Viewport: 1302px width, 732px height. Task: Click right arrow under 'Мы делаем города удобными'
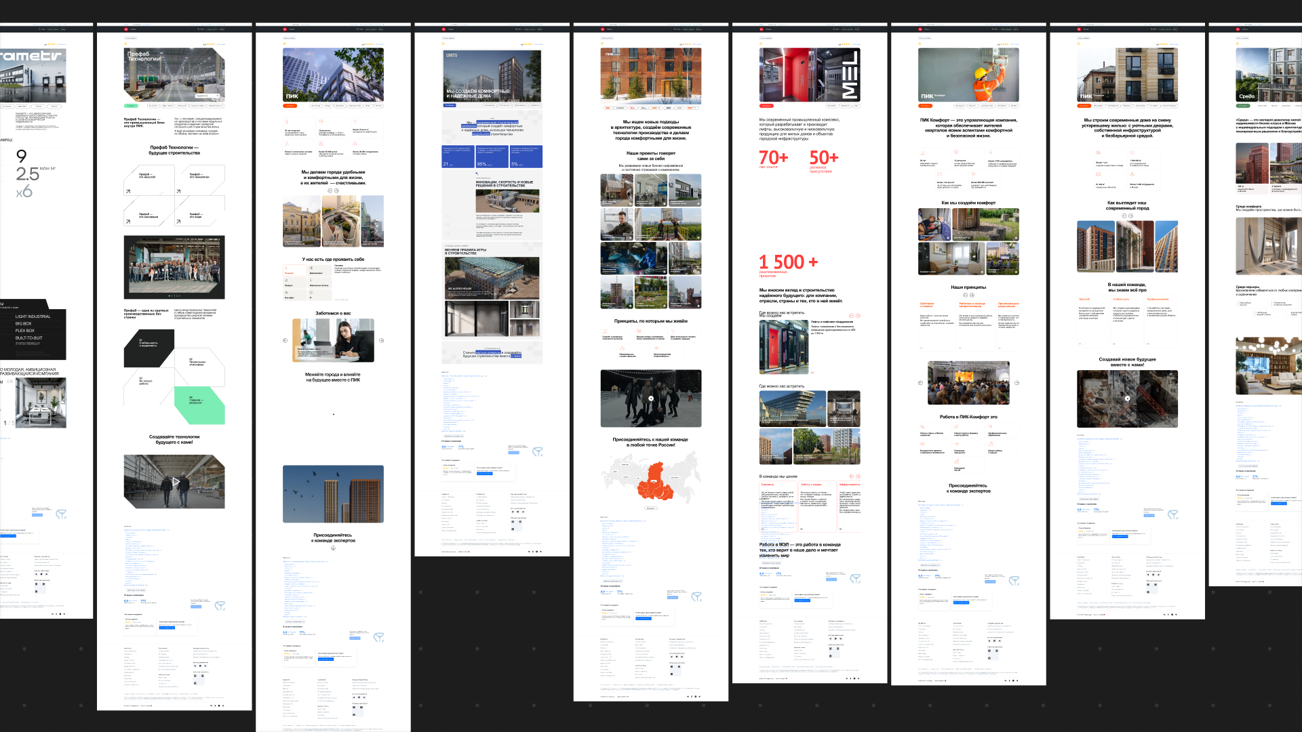336,190
